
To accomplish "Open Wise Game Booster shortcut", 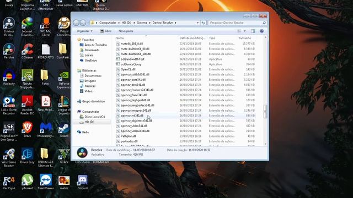I will tap(9, 158).
